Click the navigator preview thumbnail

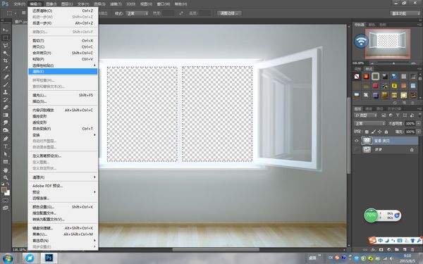[x=388, y=44]
